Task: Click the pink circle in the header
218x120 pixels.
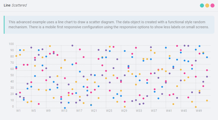Action: [212, 5]
